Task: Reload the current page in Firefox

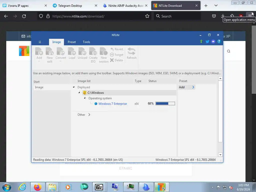Action: tap(24, 16)
